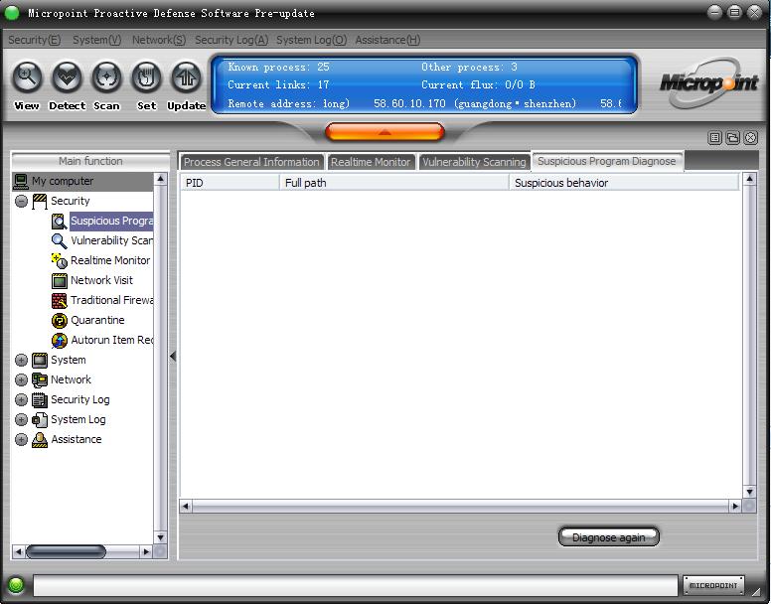Sort by Suspicious behavior column header
Image resolution: width=771 pixels, height=604 pixels.
coord(624,183)
